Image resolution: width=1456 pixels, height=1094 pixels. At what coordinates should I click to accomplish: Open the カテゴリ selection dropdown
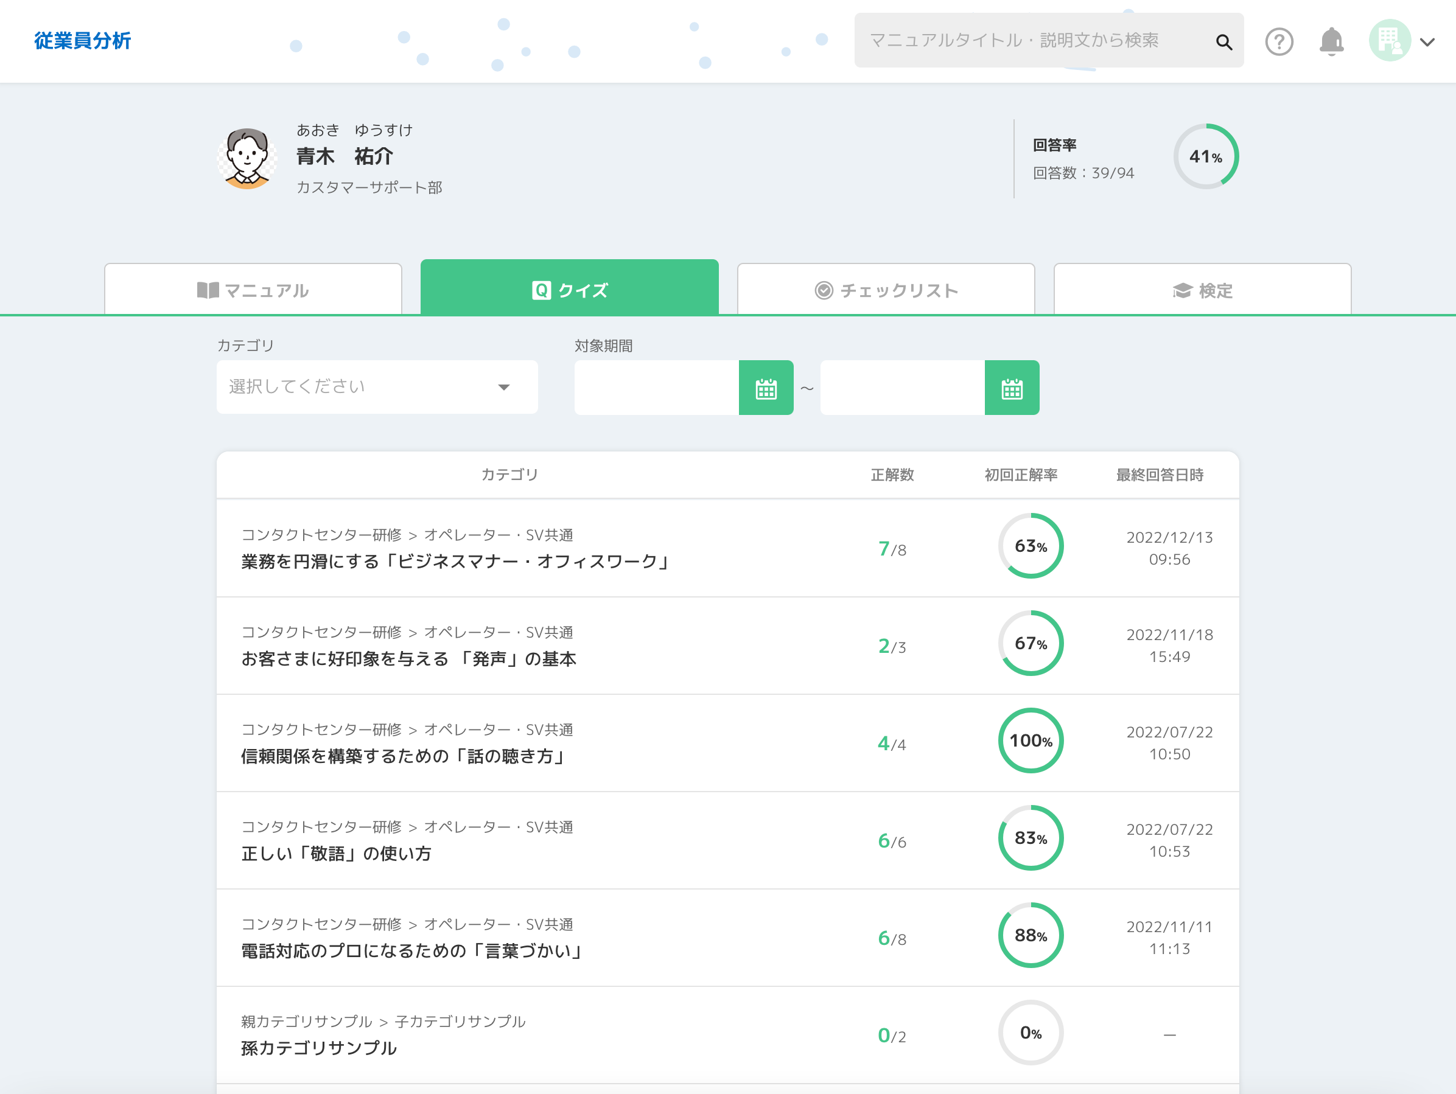[x=377, y=387]
